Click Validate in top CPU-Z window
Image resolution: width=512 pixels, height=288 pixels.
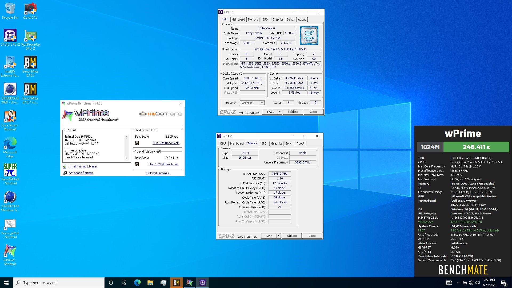click(x=293, y=112)
